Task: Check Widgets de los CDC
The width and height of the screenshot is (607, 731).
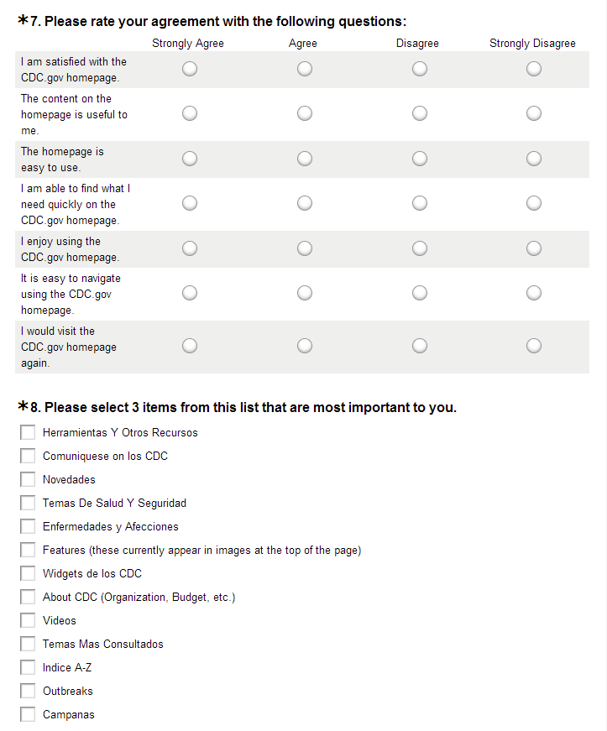Action: pos(29,574)
